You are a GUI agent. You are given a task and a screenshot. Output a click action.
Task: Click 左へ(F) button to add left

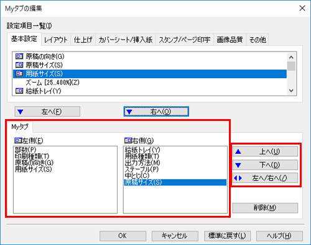pos(47,112)
